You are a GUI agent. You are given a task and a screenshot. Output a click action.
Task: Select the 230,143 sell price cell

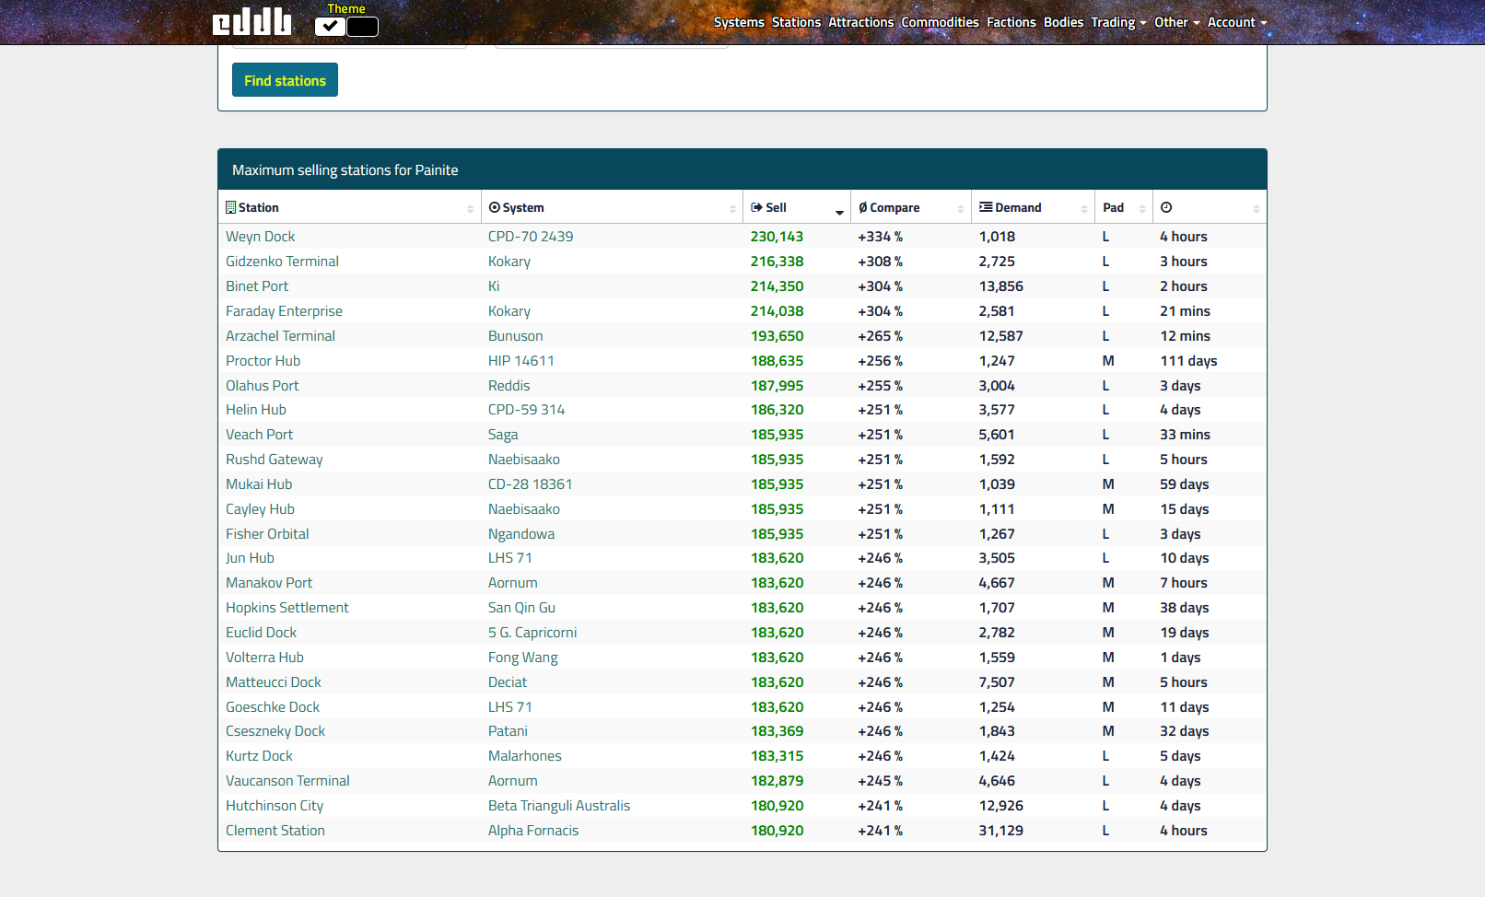[777, 237]
